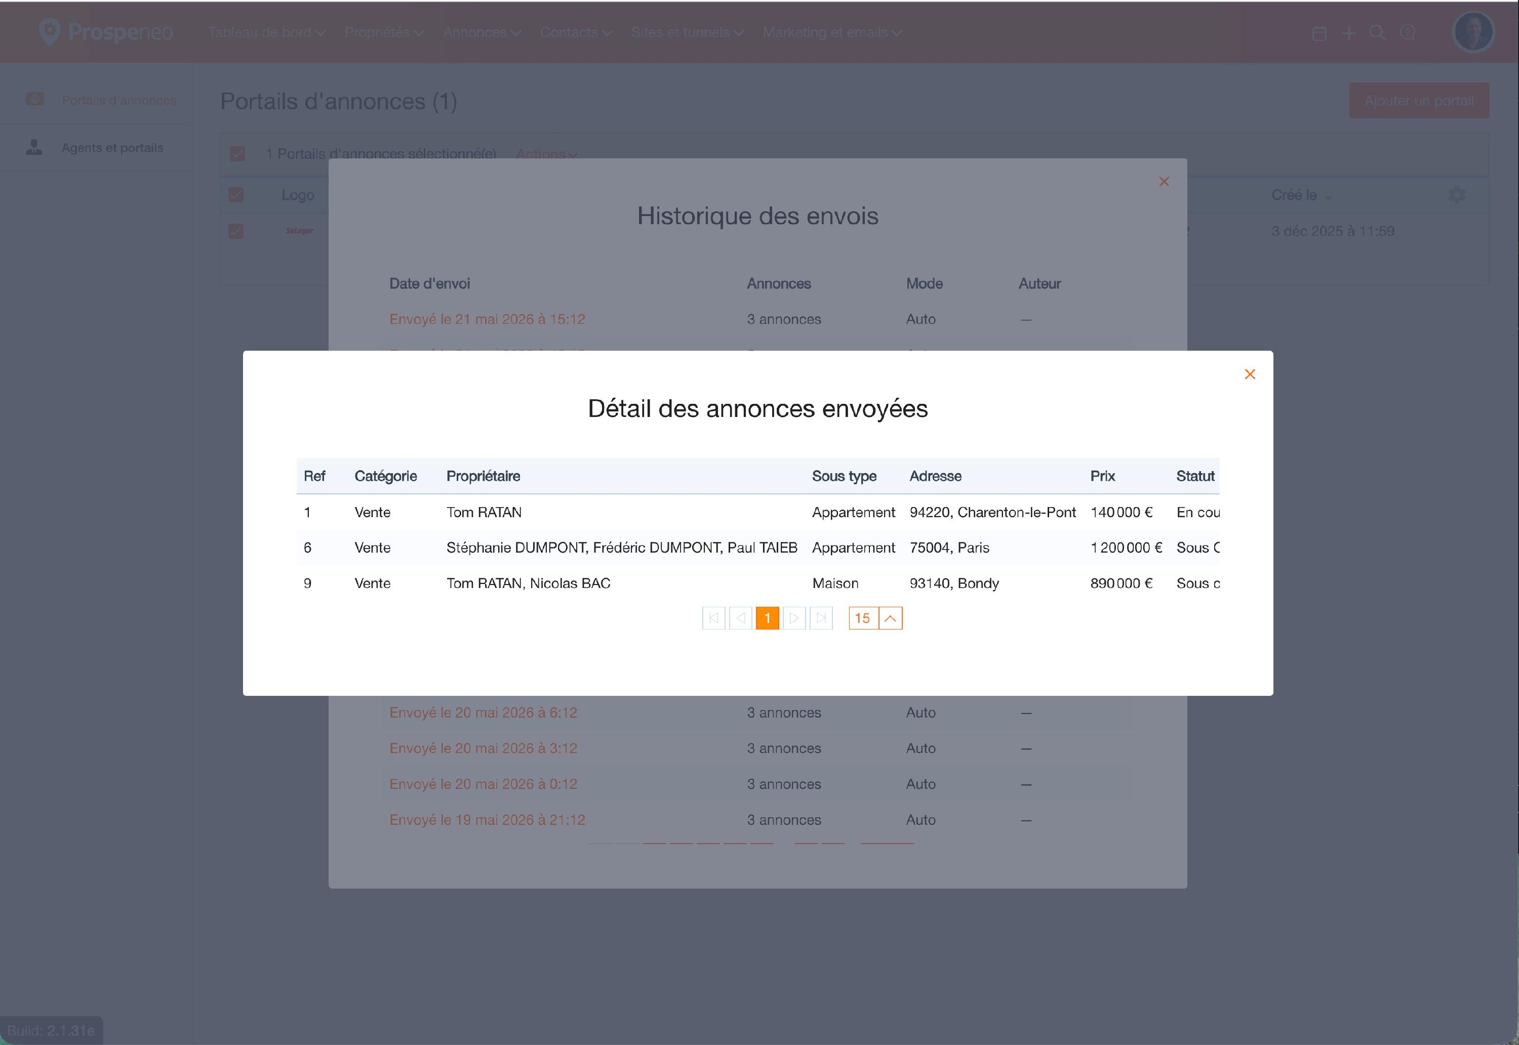1519x1045 pixels.
Task: Open the Actions dropdown for selected portals
Action: pyautogui.click(x=546, y=154)
